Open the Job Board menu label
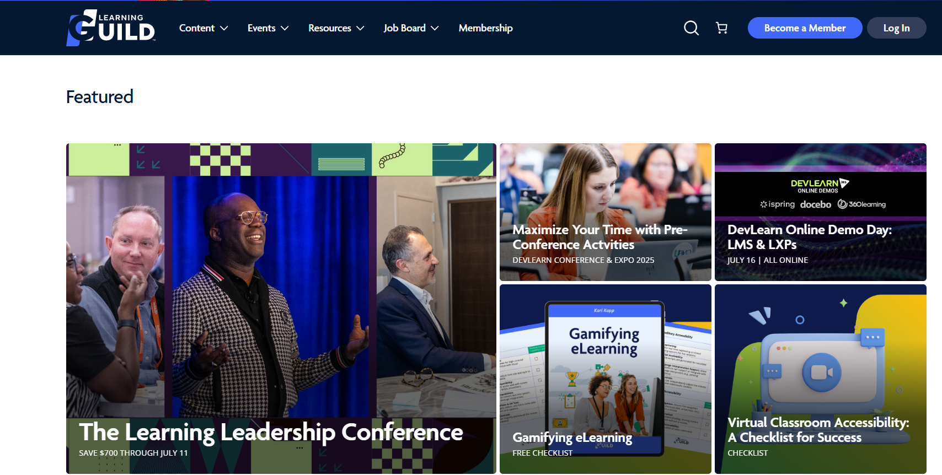The width and height of the screenshot is (942, 475). tap(405, 28)
